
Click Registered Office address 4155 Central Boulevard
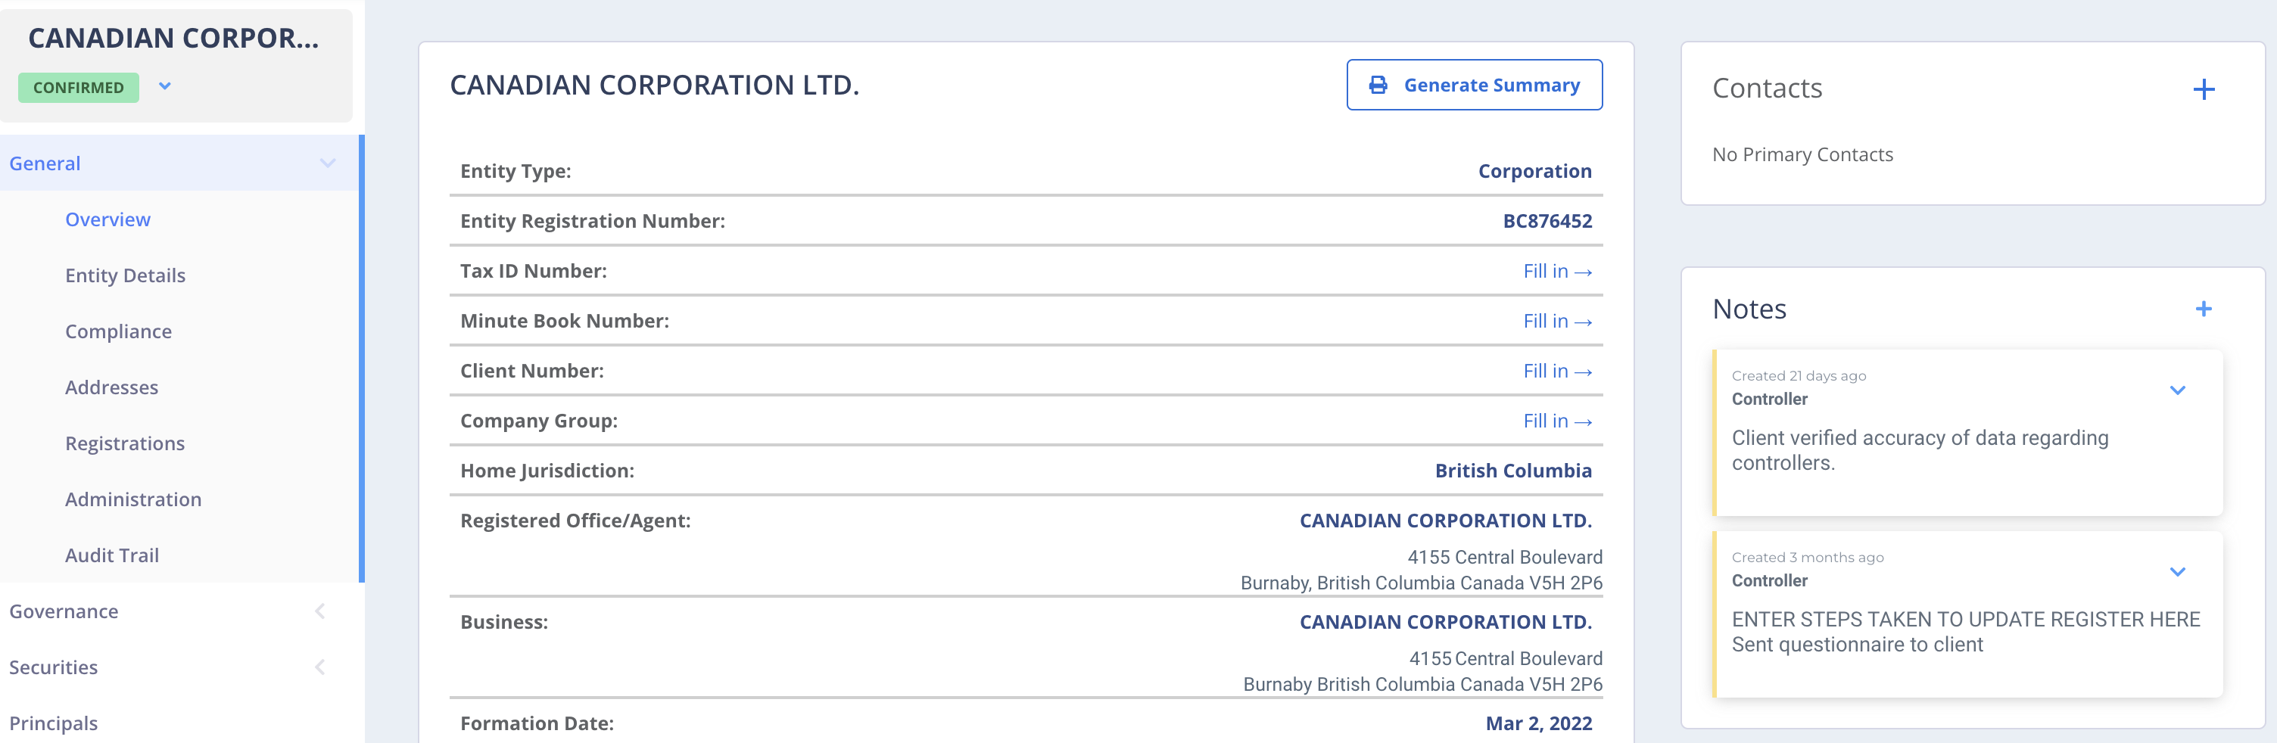(x=1504, y=558)
